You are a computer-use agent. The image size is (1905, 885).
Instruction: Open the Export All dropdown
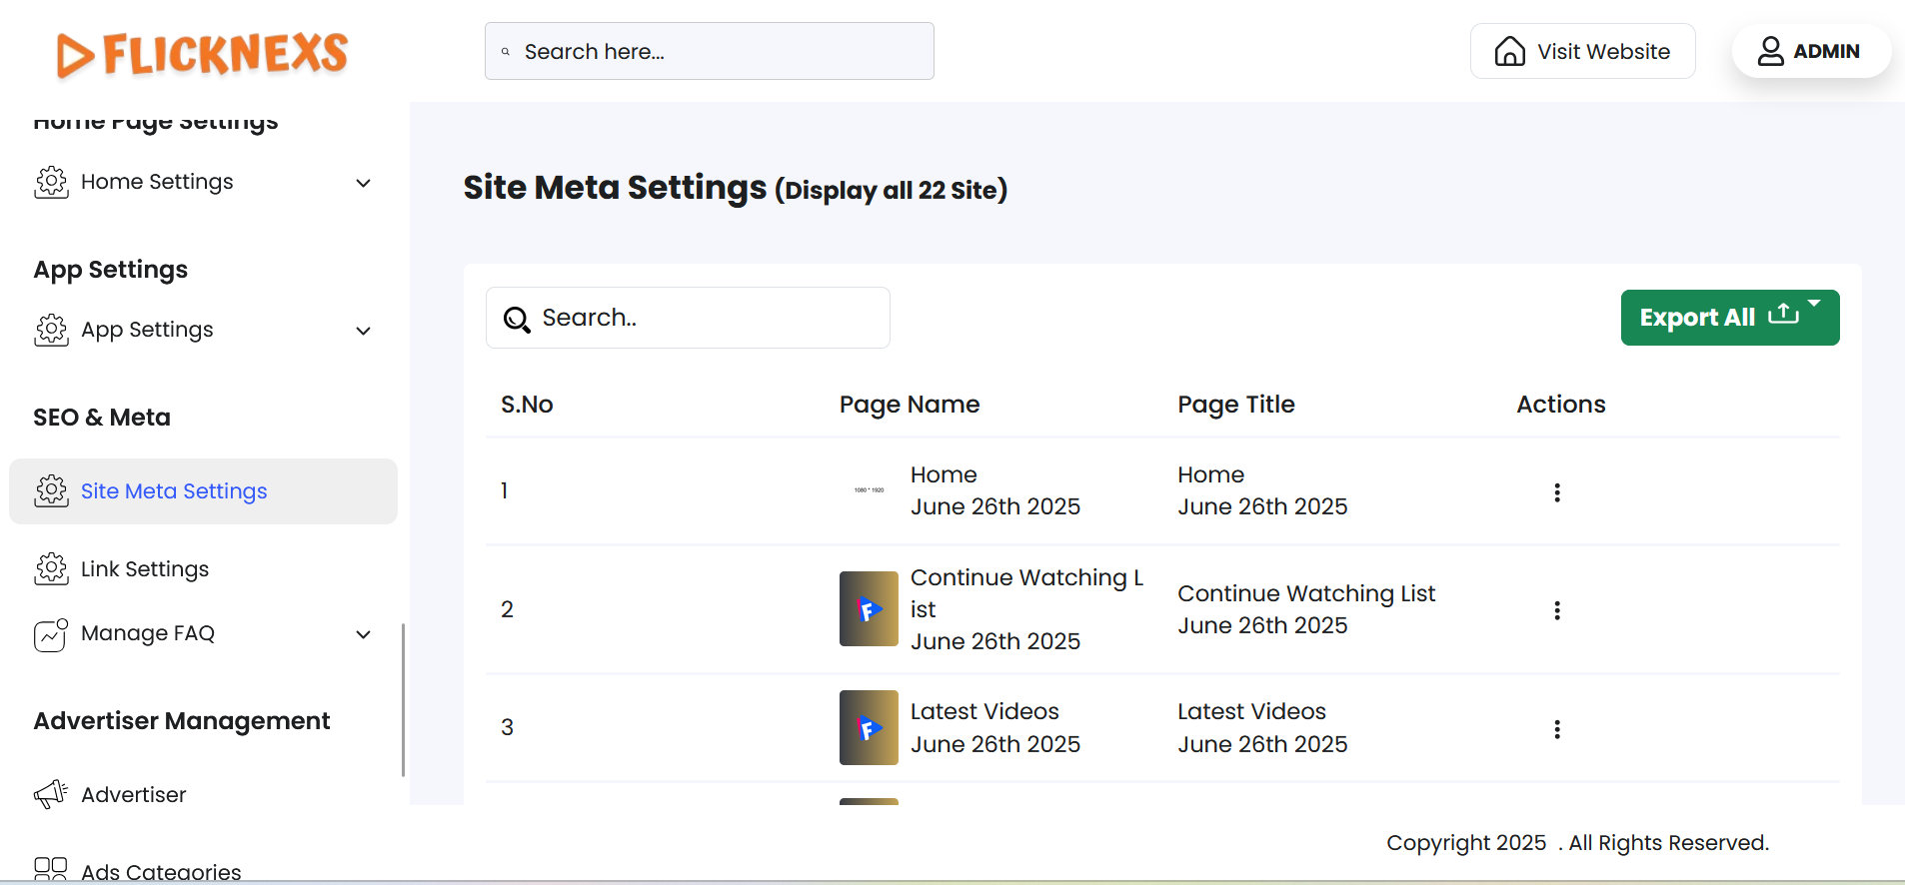click(x=1729, y=318)
